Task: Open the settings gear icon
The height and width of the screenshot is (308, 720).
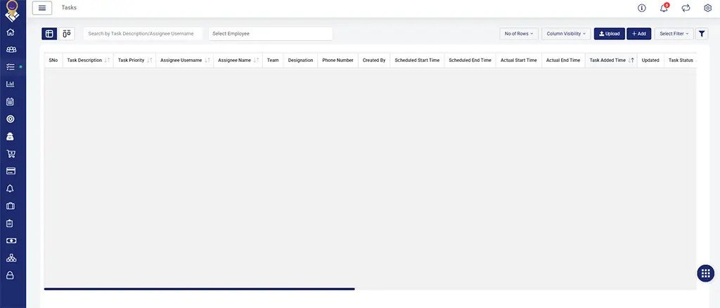Action: pyautogui.click(x=707, y=8)
